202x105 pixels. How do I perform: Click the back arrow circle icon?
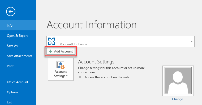pyautogui.click(x=11, y=12)
